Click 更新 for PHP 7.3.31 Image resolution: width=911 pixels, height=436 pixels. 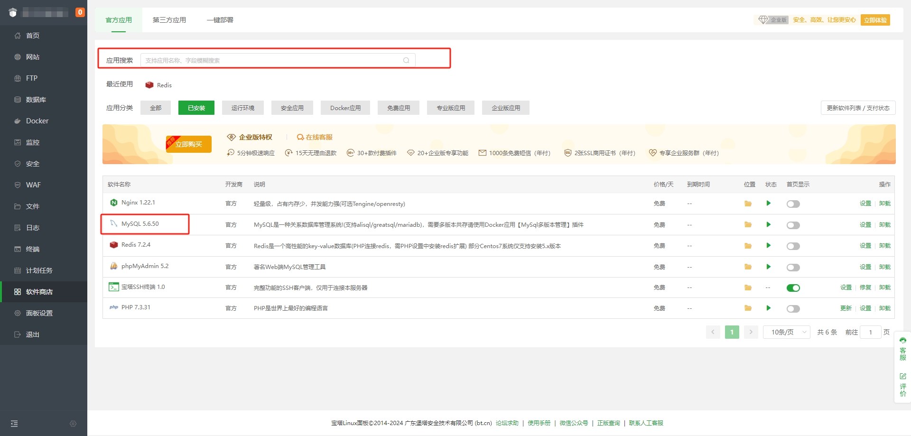[x=846, y=308]
